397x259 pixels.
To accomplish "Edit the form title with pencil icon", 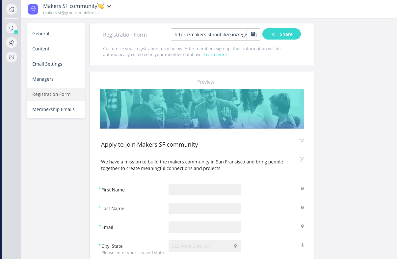I will click(x=301, y=141).
